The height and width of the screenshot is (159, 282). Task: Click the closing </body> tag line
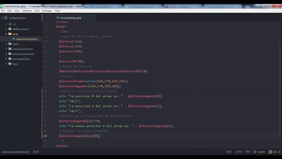[x=62, y=146]
